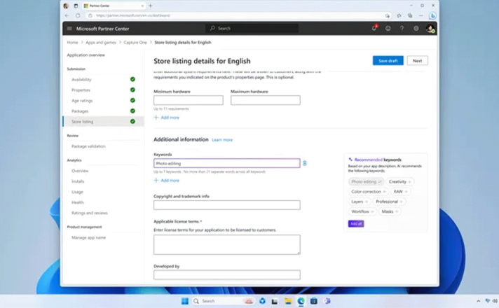Open File Explorer from taskbar

click(288, 301)
